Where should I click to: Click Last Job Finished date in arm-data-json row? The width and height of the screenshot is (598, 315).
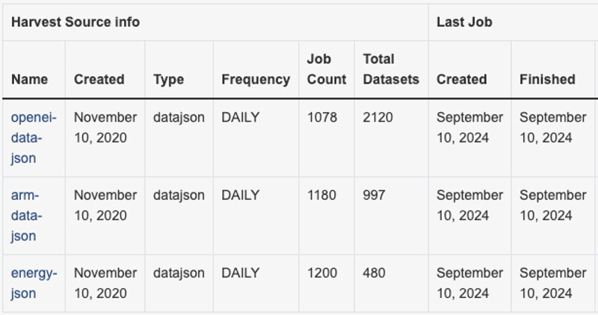(x=552, y=205)
